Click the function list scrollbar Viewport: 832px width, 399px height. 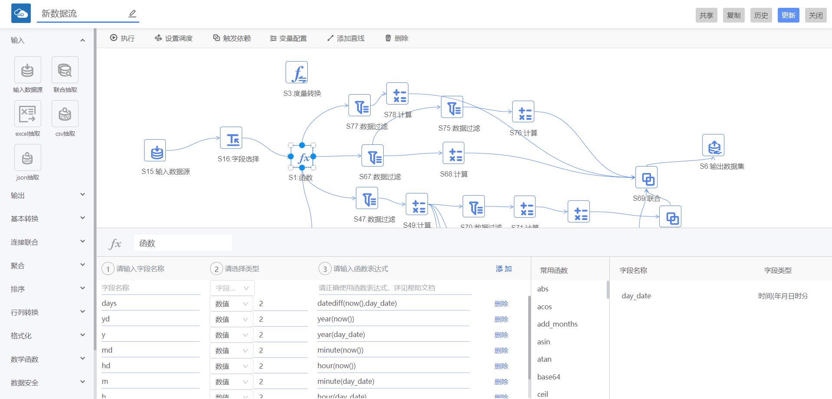tap(608, 290)
